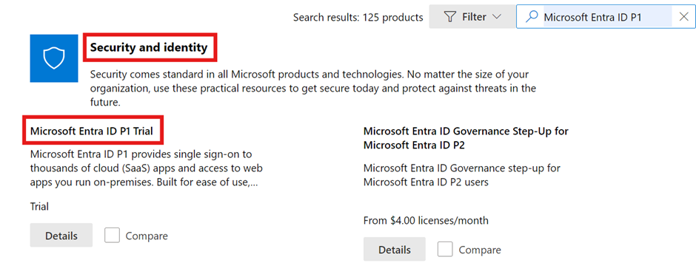This screenshot has width=696, height=274.
Task: Click the Search results 125 products text
Action: click(x=358, y=17)
